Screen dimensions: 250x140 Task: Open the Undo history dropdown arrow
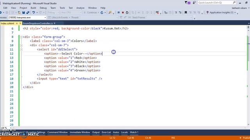coord(37,12)
